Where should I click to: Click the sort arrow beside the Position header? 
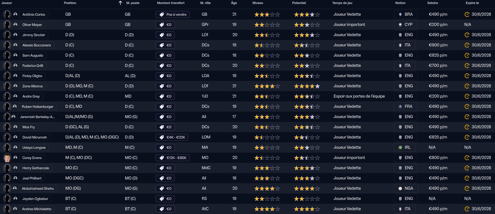(x=120, y=3)
